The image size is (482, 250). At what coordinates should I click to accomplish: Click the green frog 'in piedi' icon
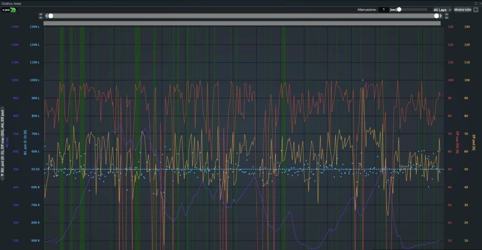(9, 10)
